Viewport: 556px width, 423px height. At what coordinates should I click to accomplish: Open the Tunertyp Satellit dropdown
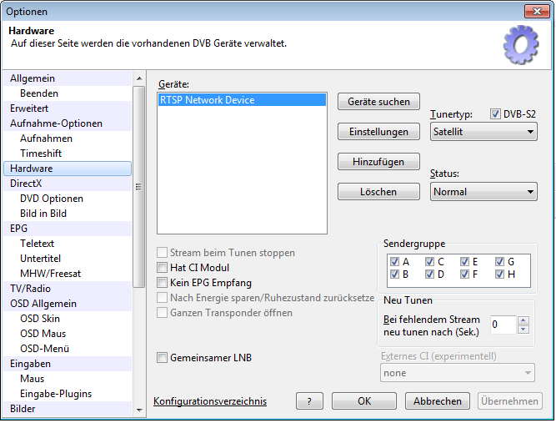click(x=483, y=132)
